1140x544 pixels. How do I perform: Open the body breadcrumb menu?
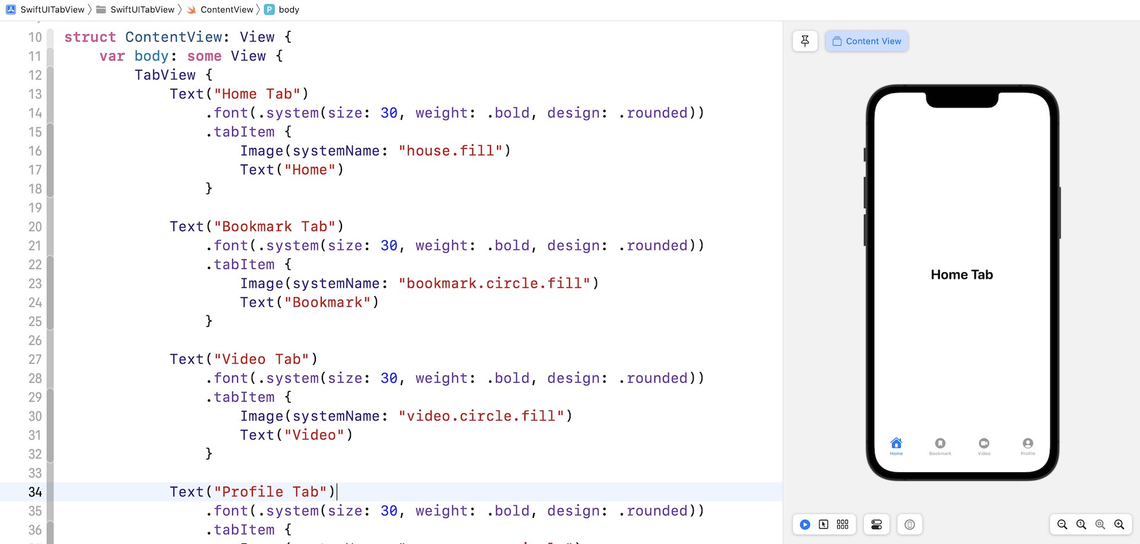(x=288, y=9)
